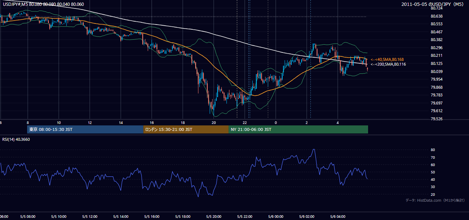Click price axis value 80.382
The height and width of the screenshot is (220, 469).
click(x=436, y=40)
